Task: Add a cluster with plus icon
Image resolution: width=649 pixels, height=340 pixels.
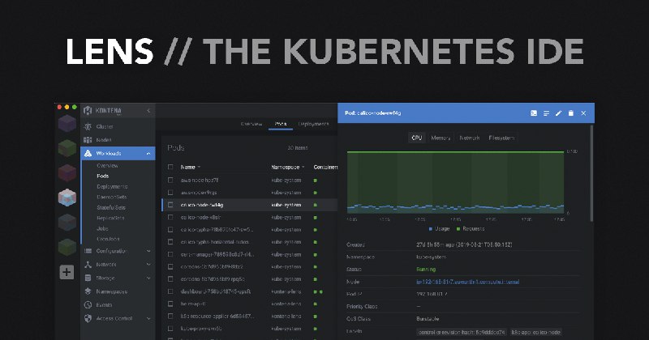Action: click(x=67, y=272)
